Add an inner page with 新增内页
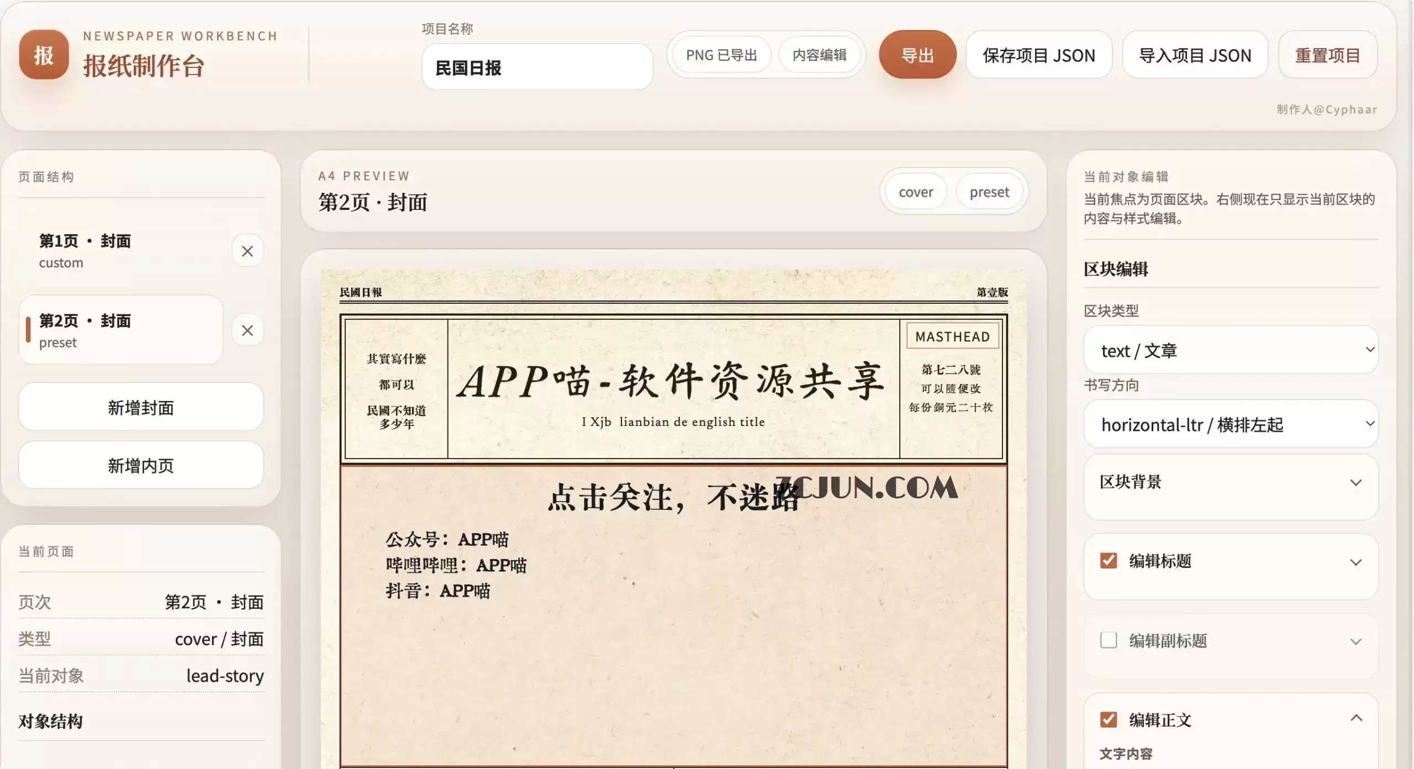The width and height of the screenshot is (1414, 769). [141, 465]
